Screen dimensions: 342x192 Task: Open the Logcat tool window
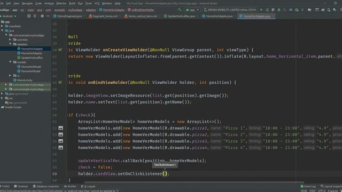(88, 186)
